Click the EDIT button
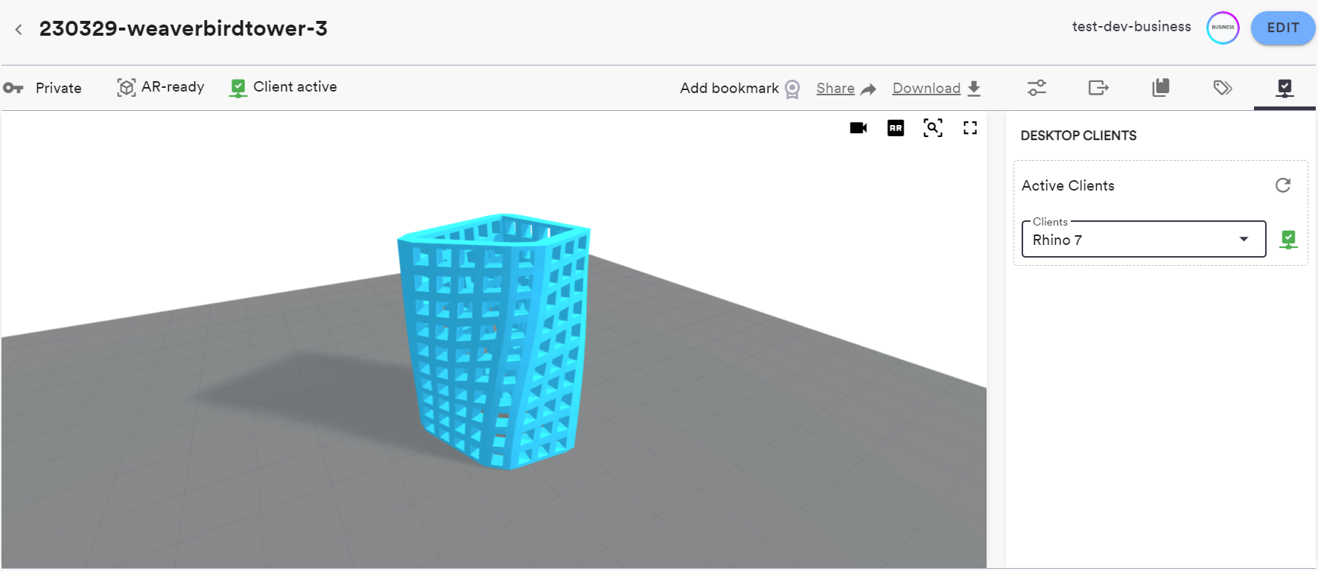1318x571 pixels. click(x=1282, y=28)
